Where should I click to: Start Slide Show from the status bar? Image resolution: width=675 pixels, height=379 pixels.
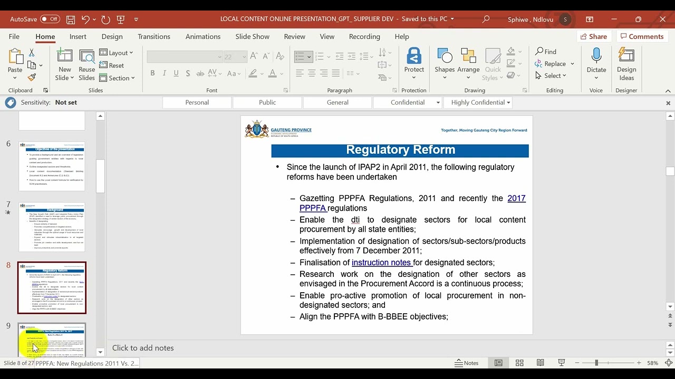tap(562, 363)
